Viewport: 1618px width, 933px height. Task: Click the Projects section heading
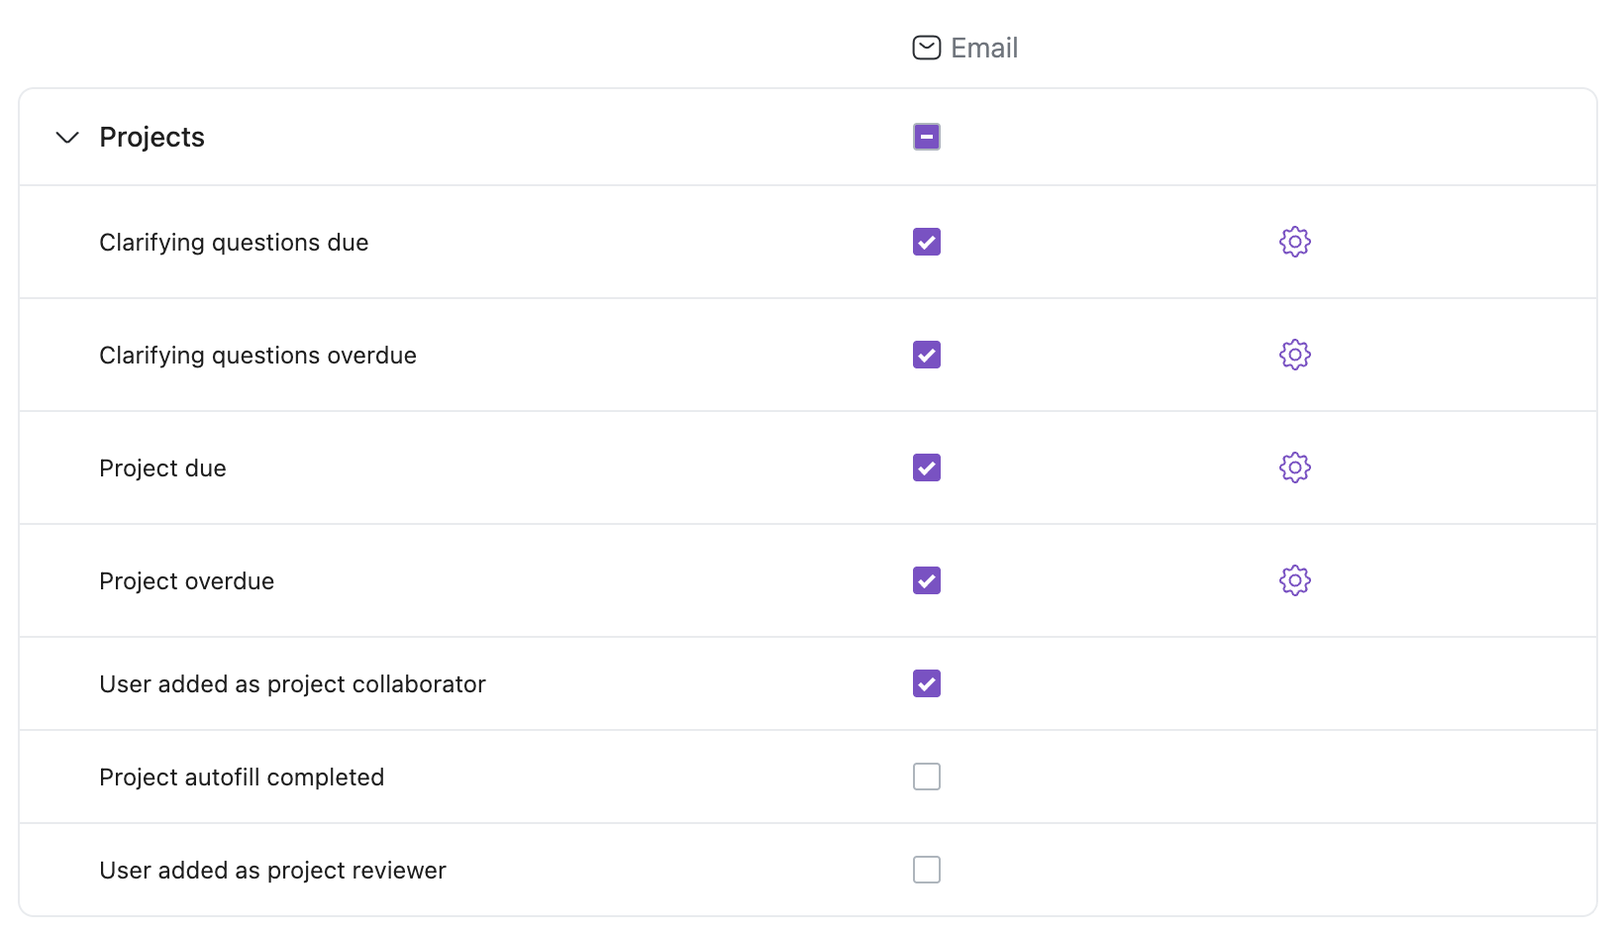tap(152, 137)
